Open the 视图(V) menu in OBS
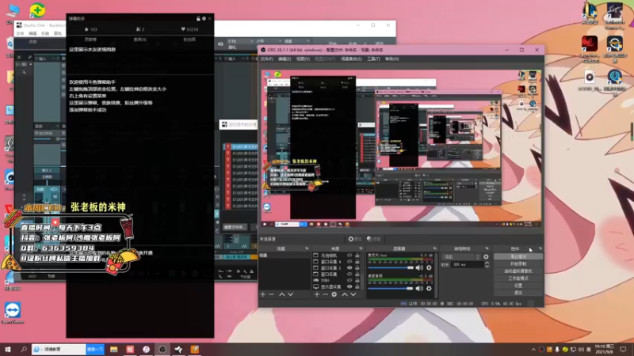The height and width of the screenshot is (356, 634). click(x=303, y=59)
